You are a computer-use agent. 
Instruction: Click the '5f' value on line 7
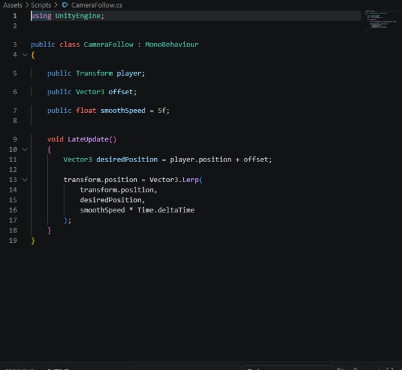pyautogui.click(x=162, y=110)
